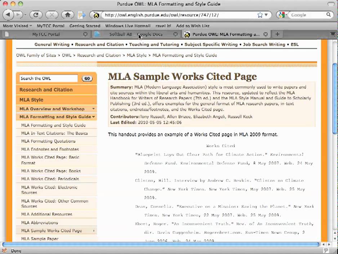Open the search engine selector Google icon
The height and width of the screenshot is (254, 338).
pyautogui.click(x=282, y=15)
